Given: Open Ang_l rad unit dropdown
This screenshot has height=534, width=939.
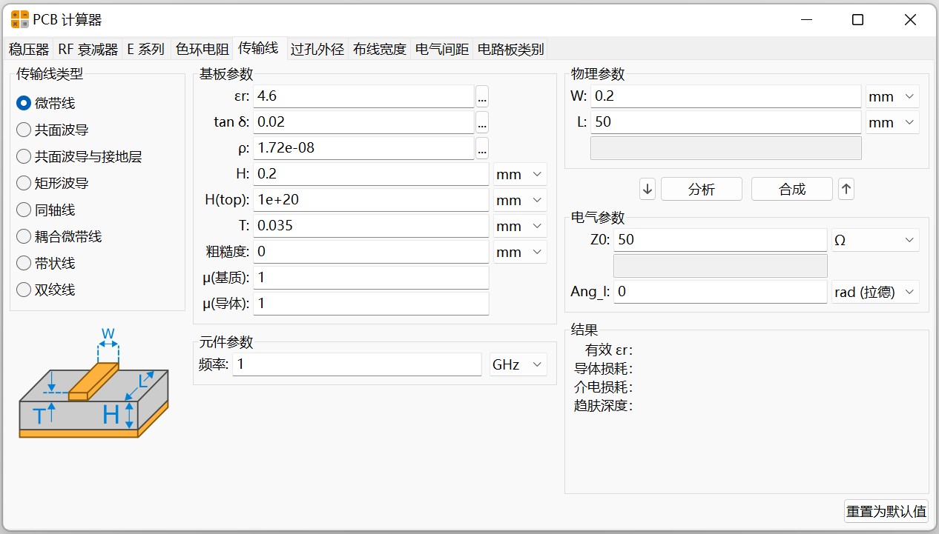Looking at the screenshot, I should pyautogui.click(x=875, y=292).
